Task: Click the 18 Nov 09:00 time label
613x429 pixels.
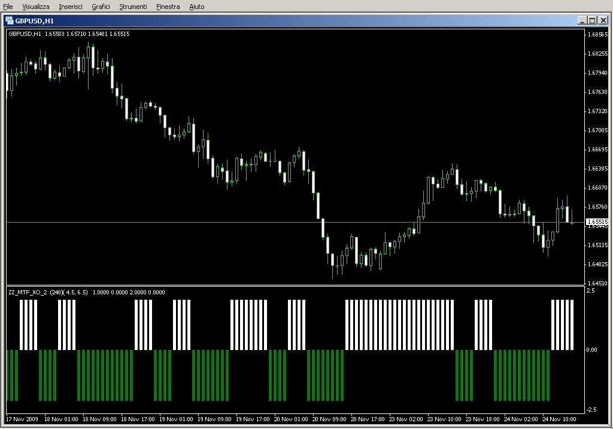Action: click(x=99, y=419)
